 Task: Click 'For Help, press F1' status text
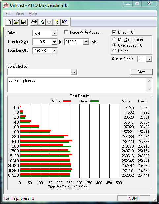[19, 198]
